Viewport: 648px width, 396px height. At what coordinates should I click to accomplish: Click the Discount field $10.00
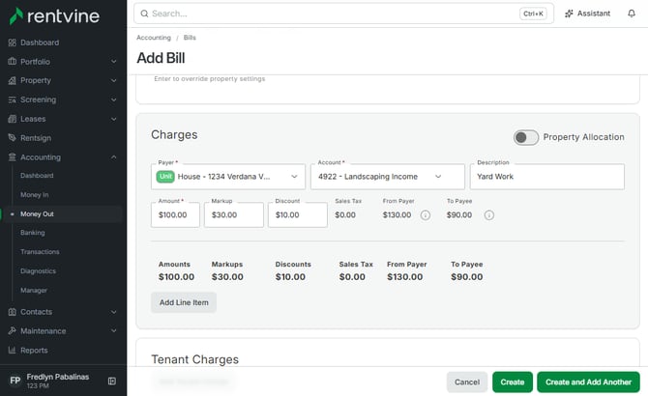click(298, 214)
